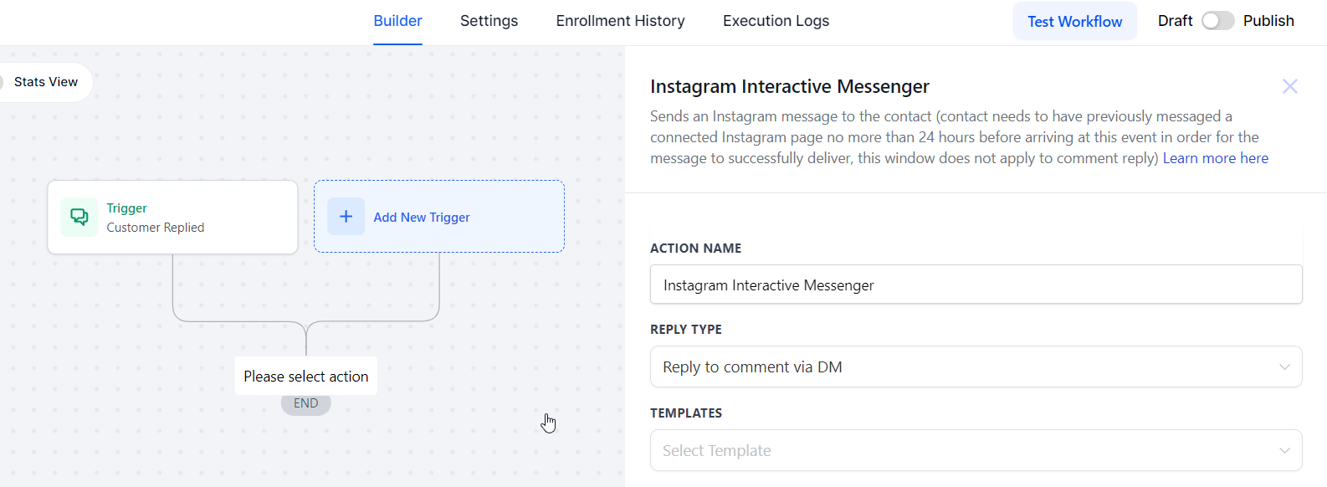This screenshot has width=1327, height=487.
Task: Open the Enrollment History tab
Action: [x=620, y=20]
